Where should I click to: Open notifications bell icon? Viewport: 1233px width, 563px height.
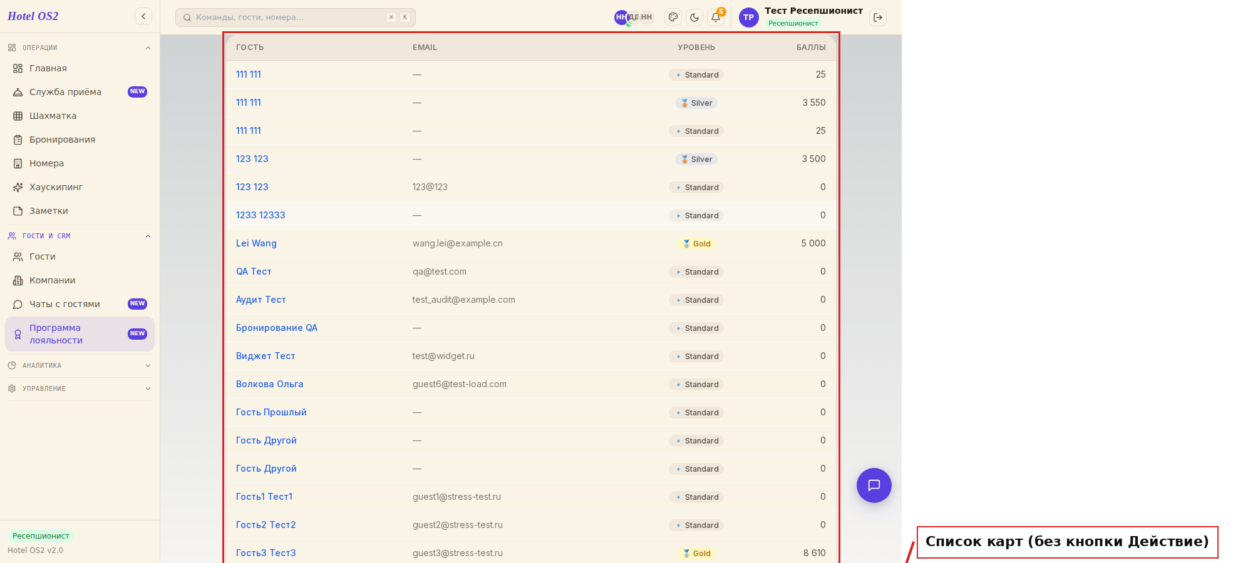[716, 18]
